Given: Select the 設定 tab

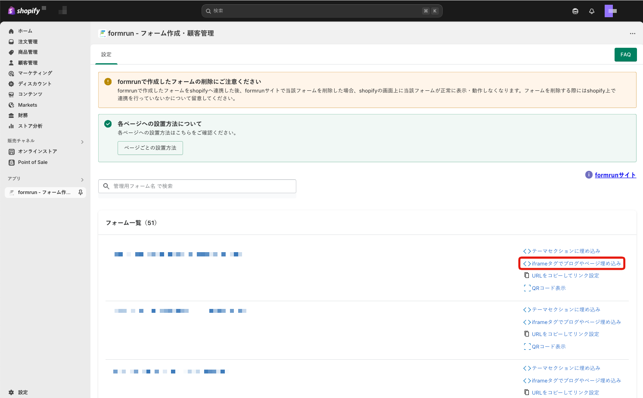Looking at the screenshot, I should pos(106,55).
